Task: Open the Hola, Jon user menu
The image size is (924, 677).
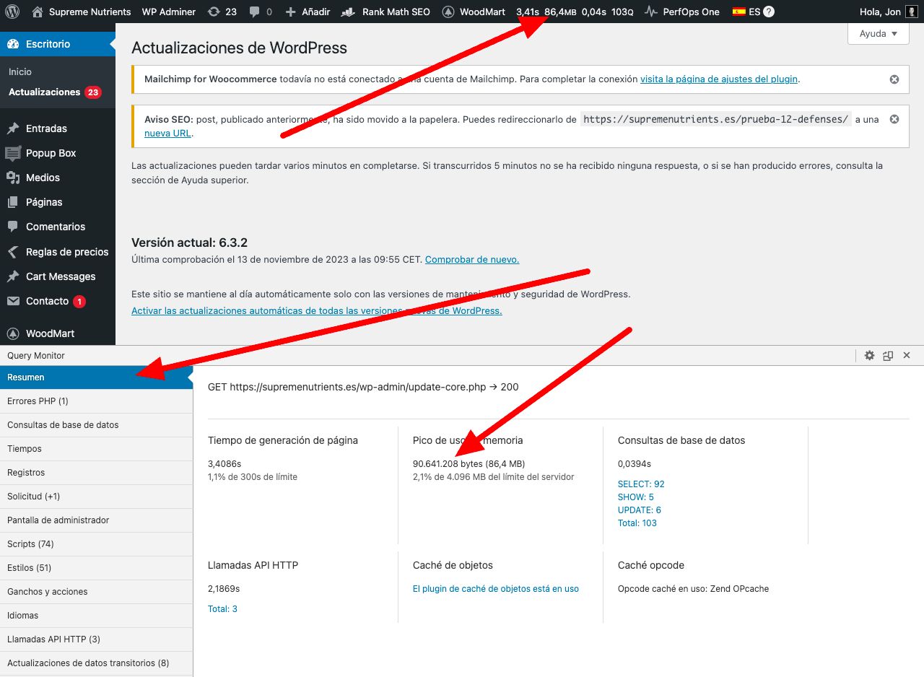Action: (x=888, y=12)
